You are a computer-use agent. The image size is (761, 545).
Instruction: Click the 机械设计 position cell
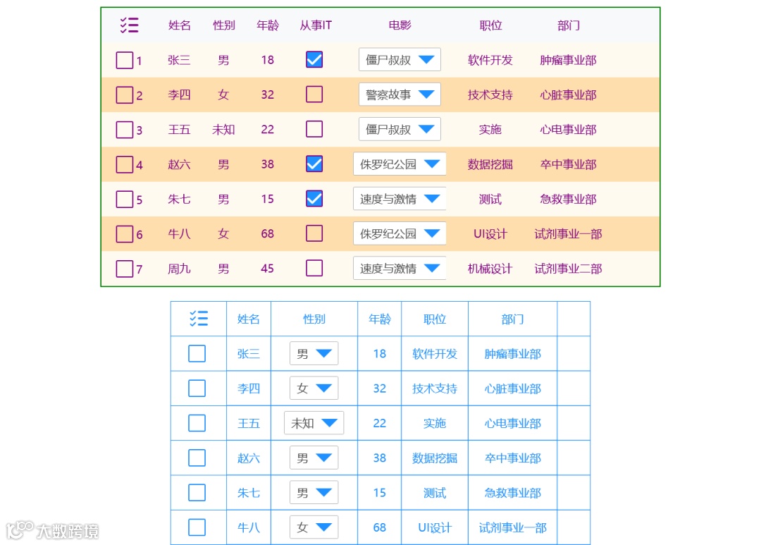(x=490, y=269)
